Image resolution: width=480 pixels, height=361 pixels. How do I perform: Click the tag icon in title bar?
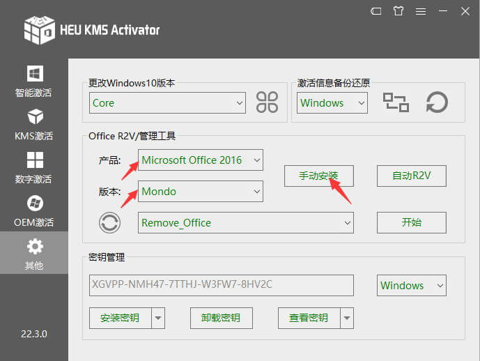(x=376, y=11)
